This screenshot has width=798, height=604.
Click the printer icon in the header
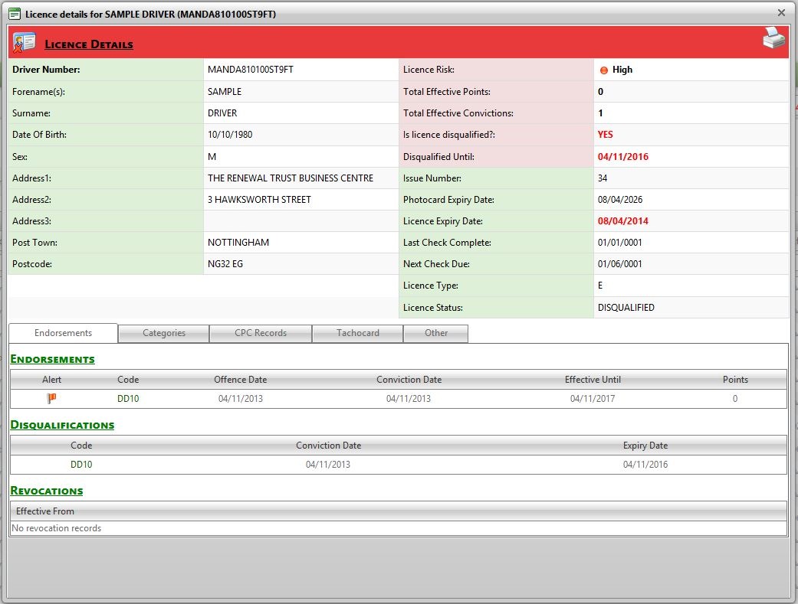click(773, 39)
